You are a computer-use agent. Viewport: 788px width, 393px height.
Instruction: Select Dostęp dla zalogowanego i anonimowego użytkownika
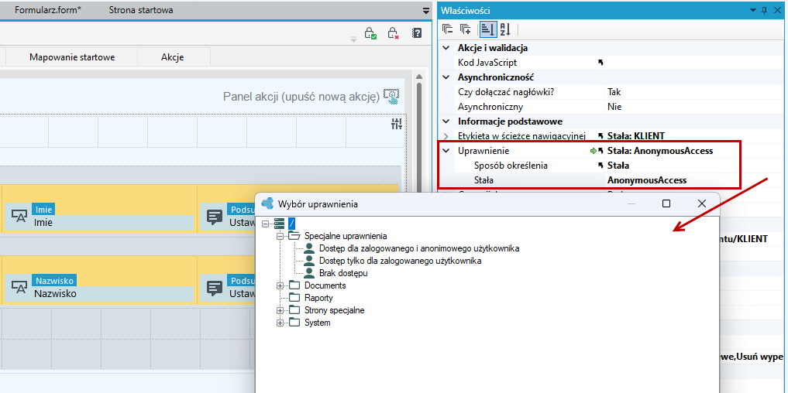(420, 248)
